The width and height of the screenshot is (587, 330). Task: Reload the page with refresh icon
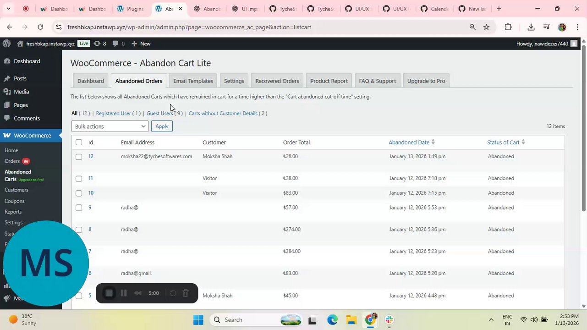tap(40, 27)
